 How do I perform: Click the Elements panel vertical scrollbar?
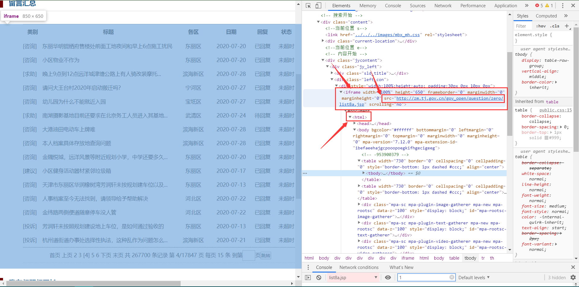[x=510, y=94]
